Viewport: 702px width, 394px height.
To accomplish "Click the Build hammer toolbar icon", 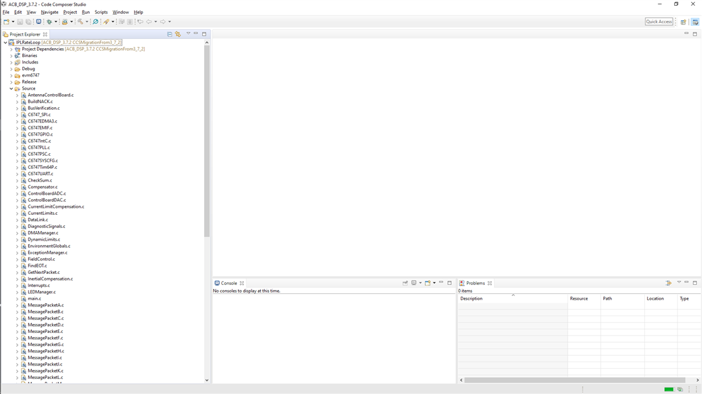I will pyautogui.click(x=80, y=21).
